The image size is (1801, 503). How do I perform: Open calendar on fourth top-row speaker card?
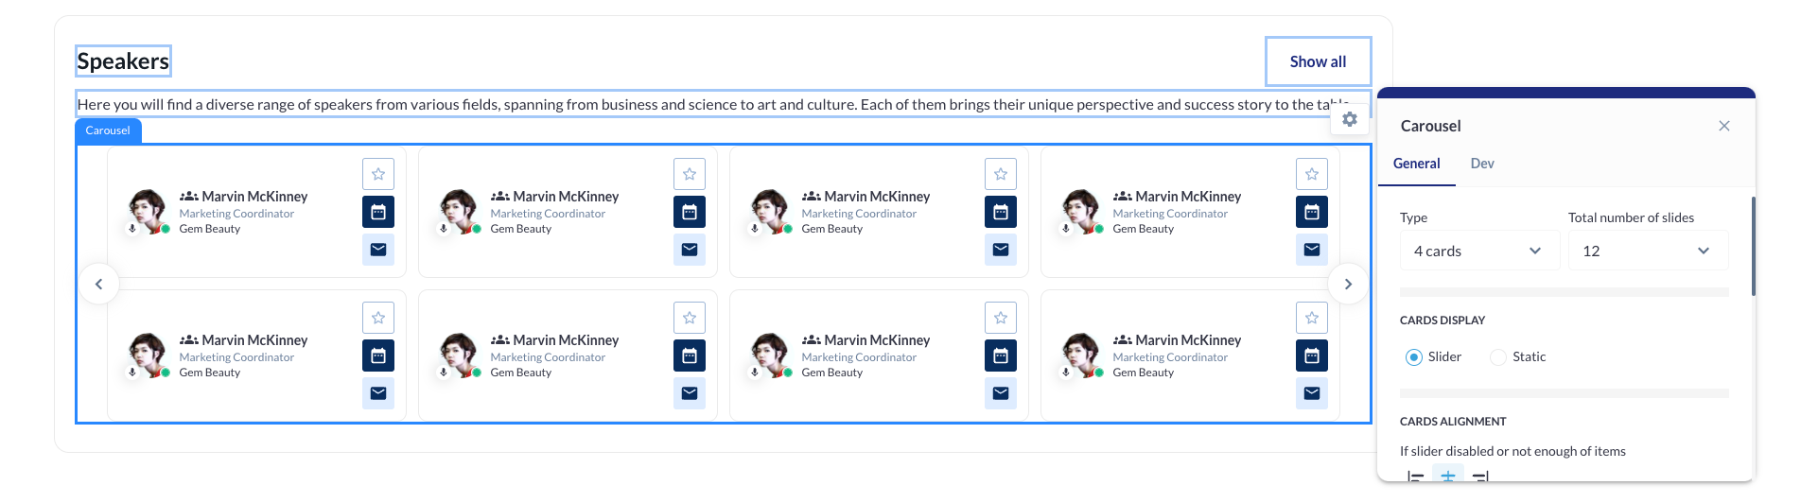[x=1312, y=212]
